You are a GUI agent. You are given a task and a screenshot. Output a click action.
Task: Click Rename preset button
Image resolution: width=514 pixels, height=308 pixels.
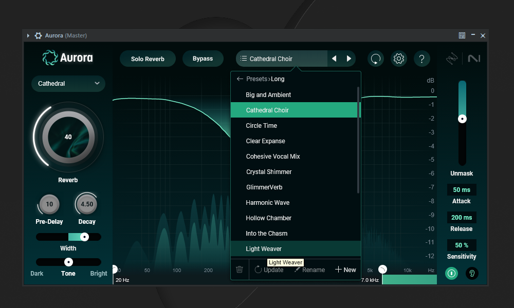310,269
